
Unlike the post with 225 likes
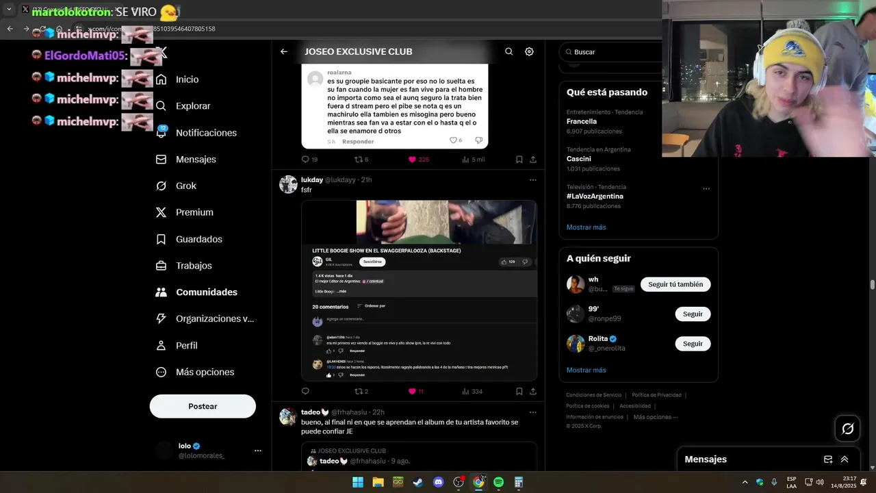click(x=418, y=160)
